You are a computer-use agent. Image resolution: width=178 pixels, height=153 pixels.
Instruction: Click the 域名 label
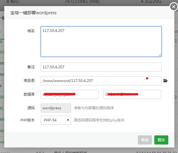31,31
